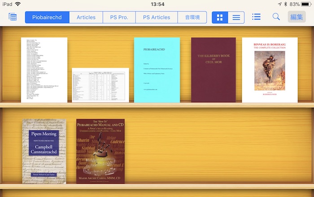The height and width of the screenshot is (197, 314).
Task: Open Pipers Meeting Campbell Canntaireachd book
Action: pyautogui.click(x=44, y=151)
